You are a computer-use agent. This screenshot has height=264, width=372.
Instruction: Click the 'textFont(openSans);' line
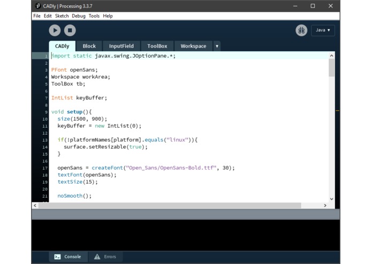point(87,175)
